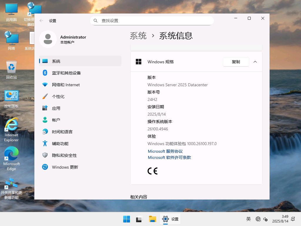Viewport: 301px width, 226px height.
Task: Open File Explorer from the taskbar
Action: pyautogui.click(x=153, y=219)
